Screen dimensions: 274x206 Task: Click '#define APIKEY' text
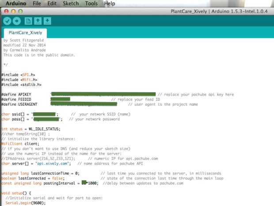[x=16, y=95]
